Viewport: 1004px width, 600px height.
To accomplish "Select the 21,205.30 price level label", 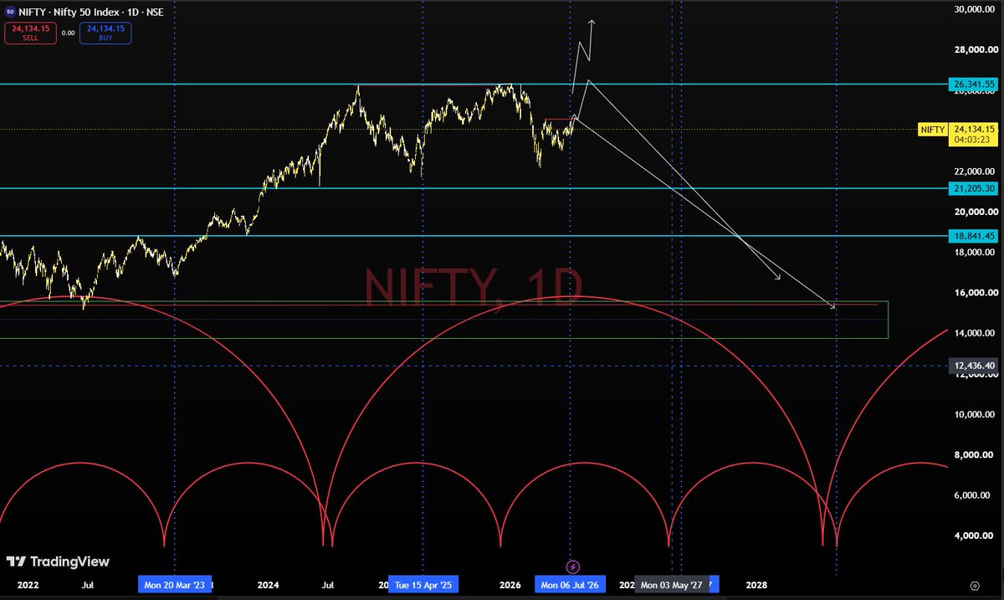I will coord(974,188).
